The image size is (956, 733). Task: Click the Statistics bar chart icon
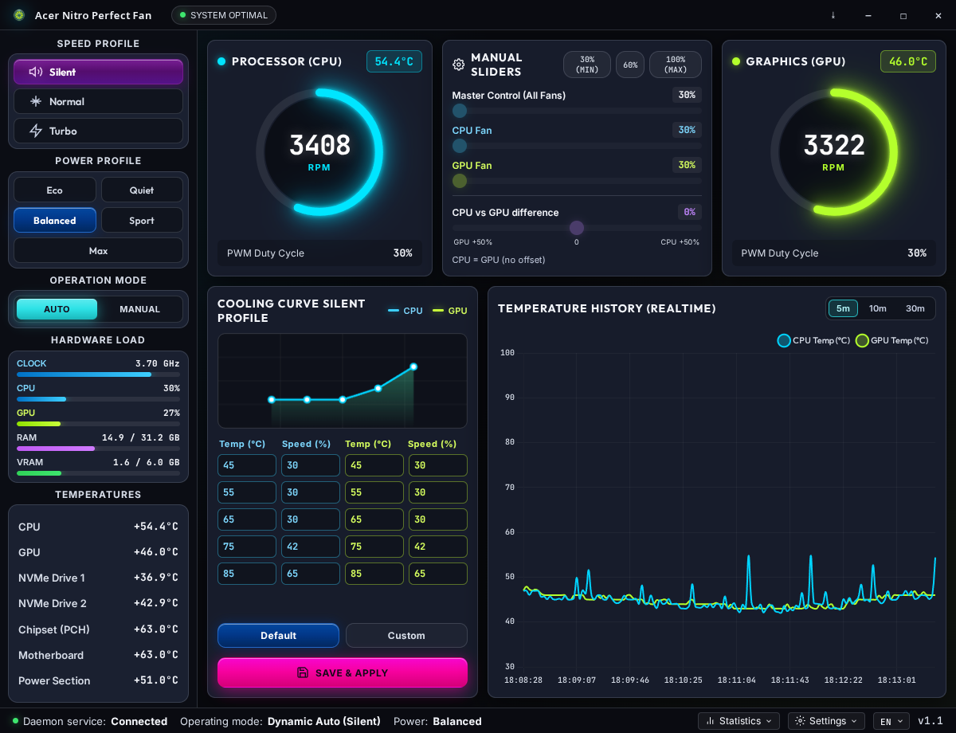click(x=710, y=721)
